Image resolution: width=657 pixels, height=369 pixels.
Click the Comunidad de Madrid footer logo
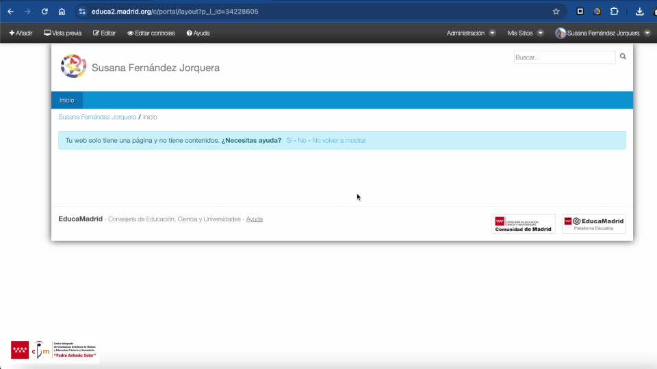pyautogui.click(x=524, y=224)
